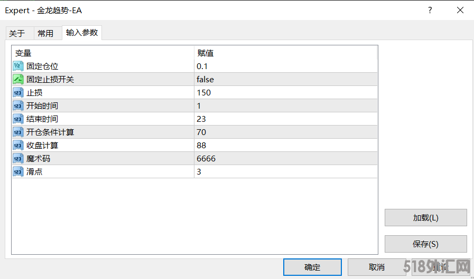This screenshot has width=474, height=279.
Task: Click the boolean icon beside 固定止损开关
Action: coord(18,79)
